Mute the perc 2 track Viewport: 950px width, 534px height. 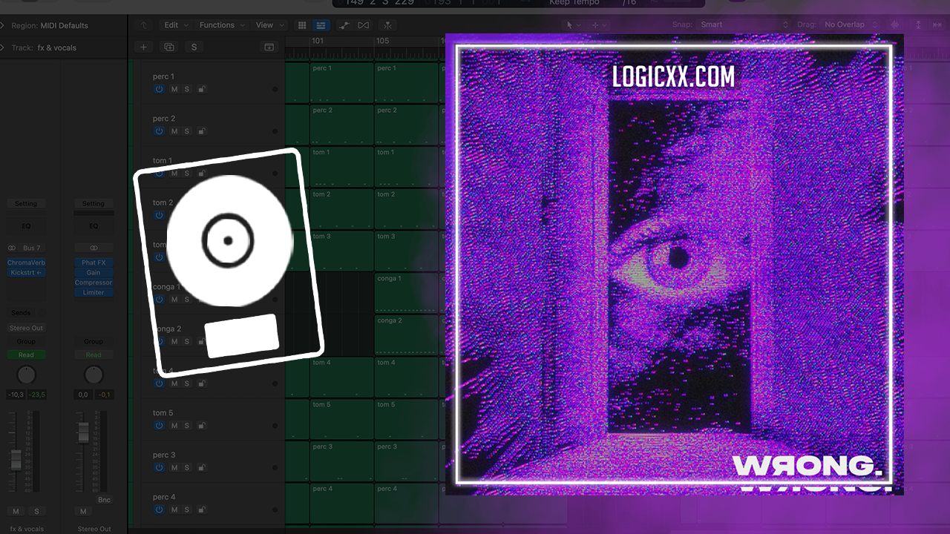[174, 131]
